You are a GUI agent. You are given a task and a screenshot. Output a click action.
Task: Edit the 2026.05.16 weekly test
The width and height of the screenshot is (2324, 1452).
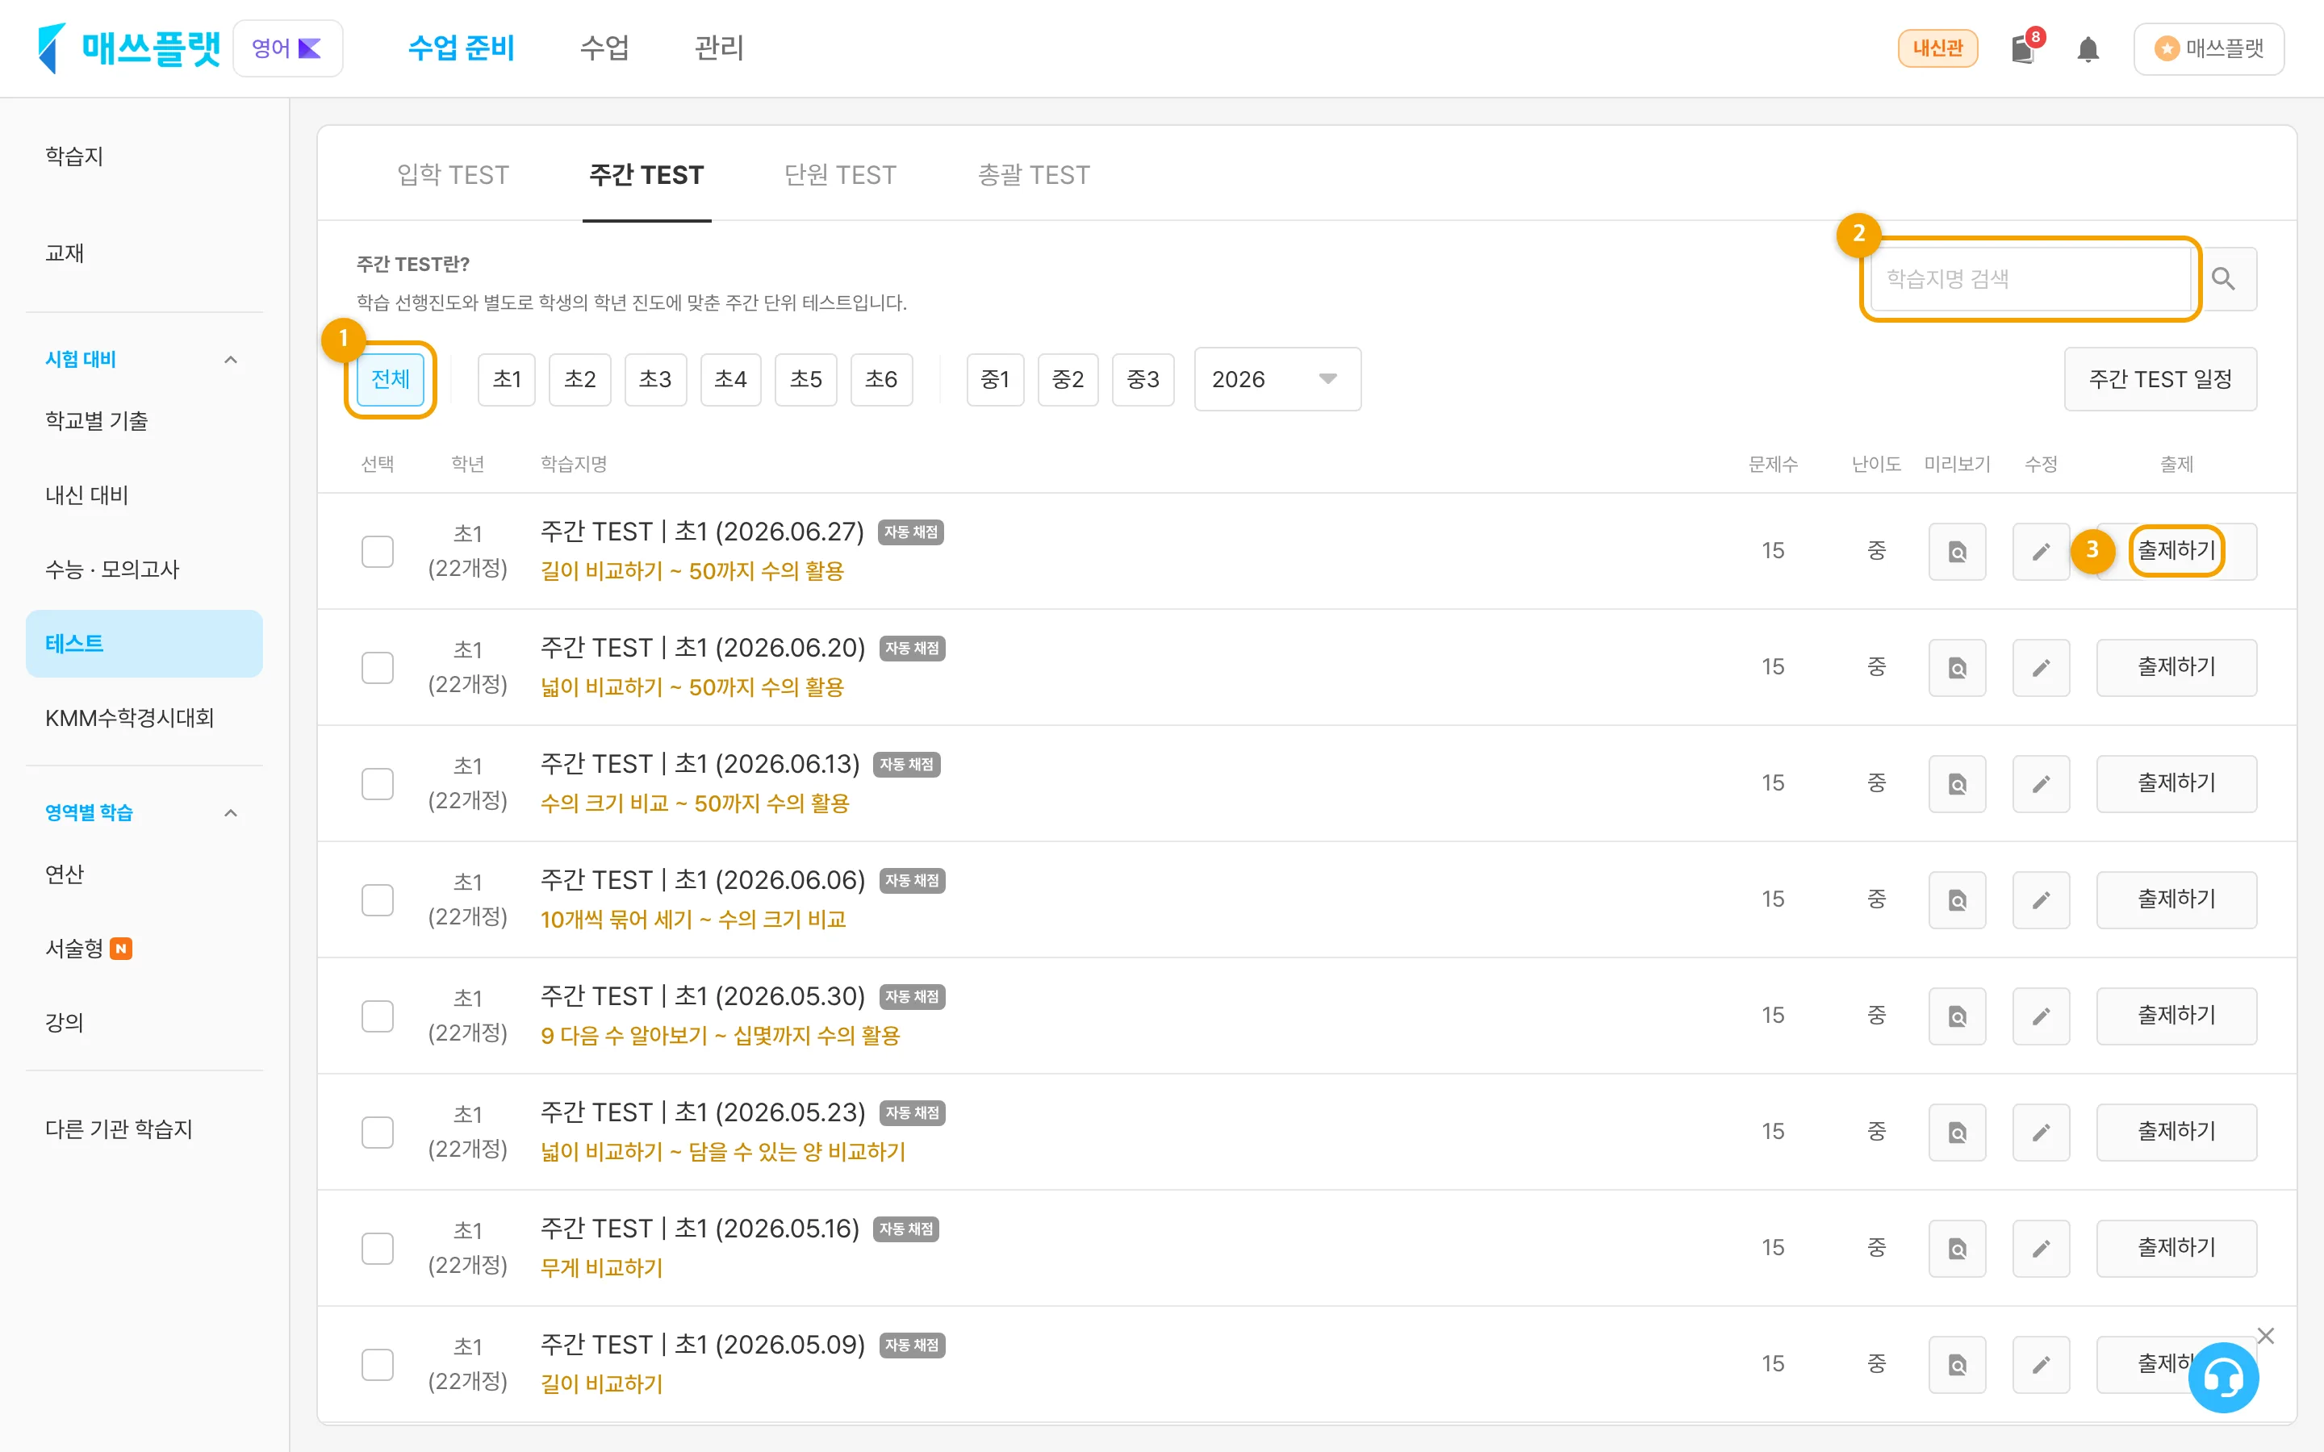click(2041, 1249)
